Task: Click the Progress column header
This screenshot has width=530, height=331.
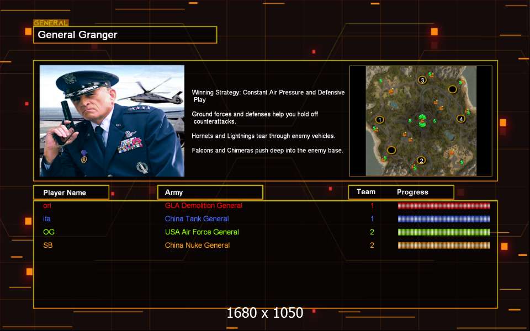Action: click(x=412, y=192)
